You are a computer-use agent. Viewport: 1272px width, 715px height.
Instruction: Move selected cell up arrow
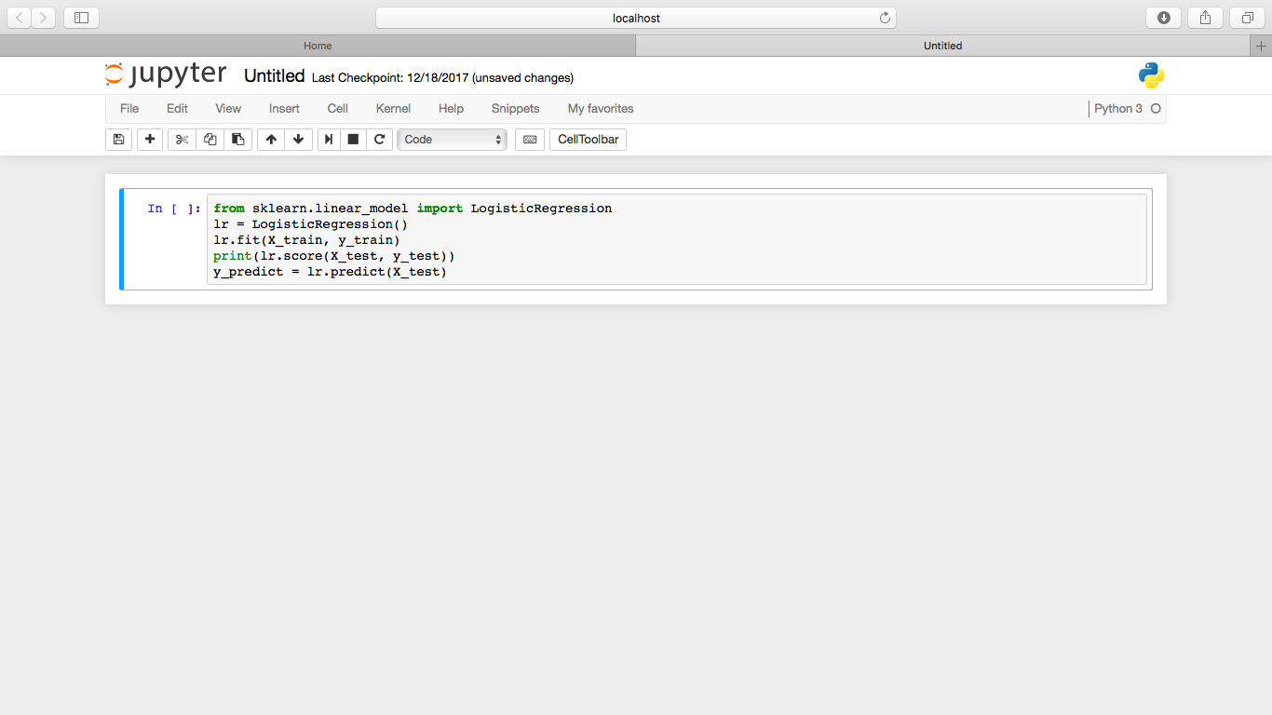271,140
